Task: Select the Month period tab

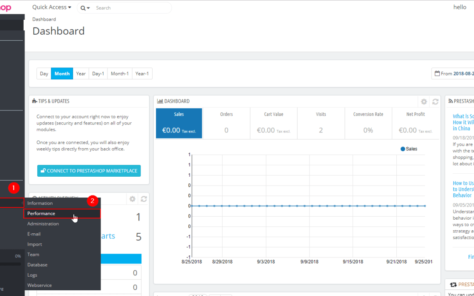Action: 62,73
